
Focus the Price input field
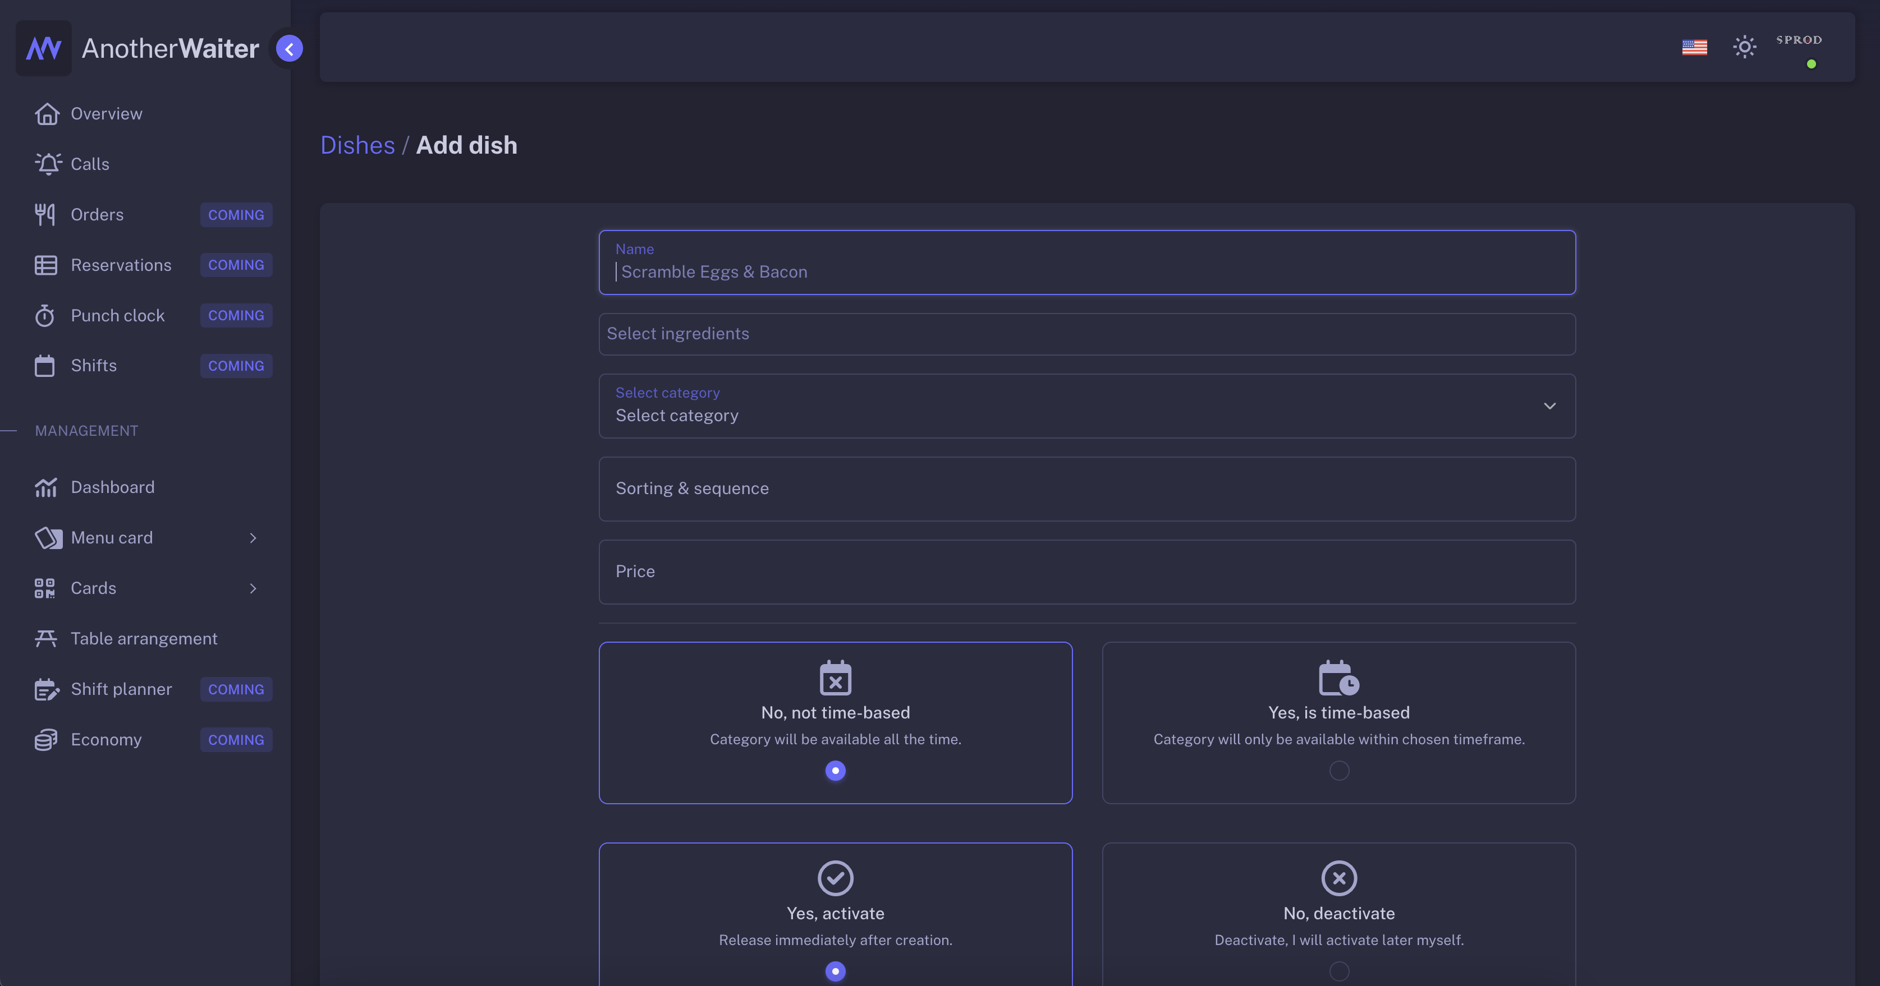(1088, 573)
